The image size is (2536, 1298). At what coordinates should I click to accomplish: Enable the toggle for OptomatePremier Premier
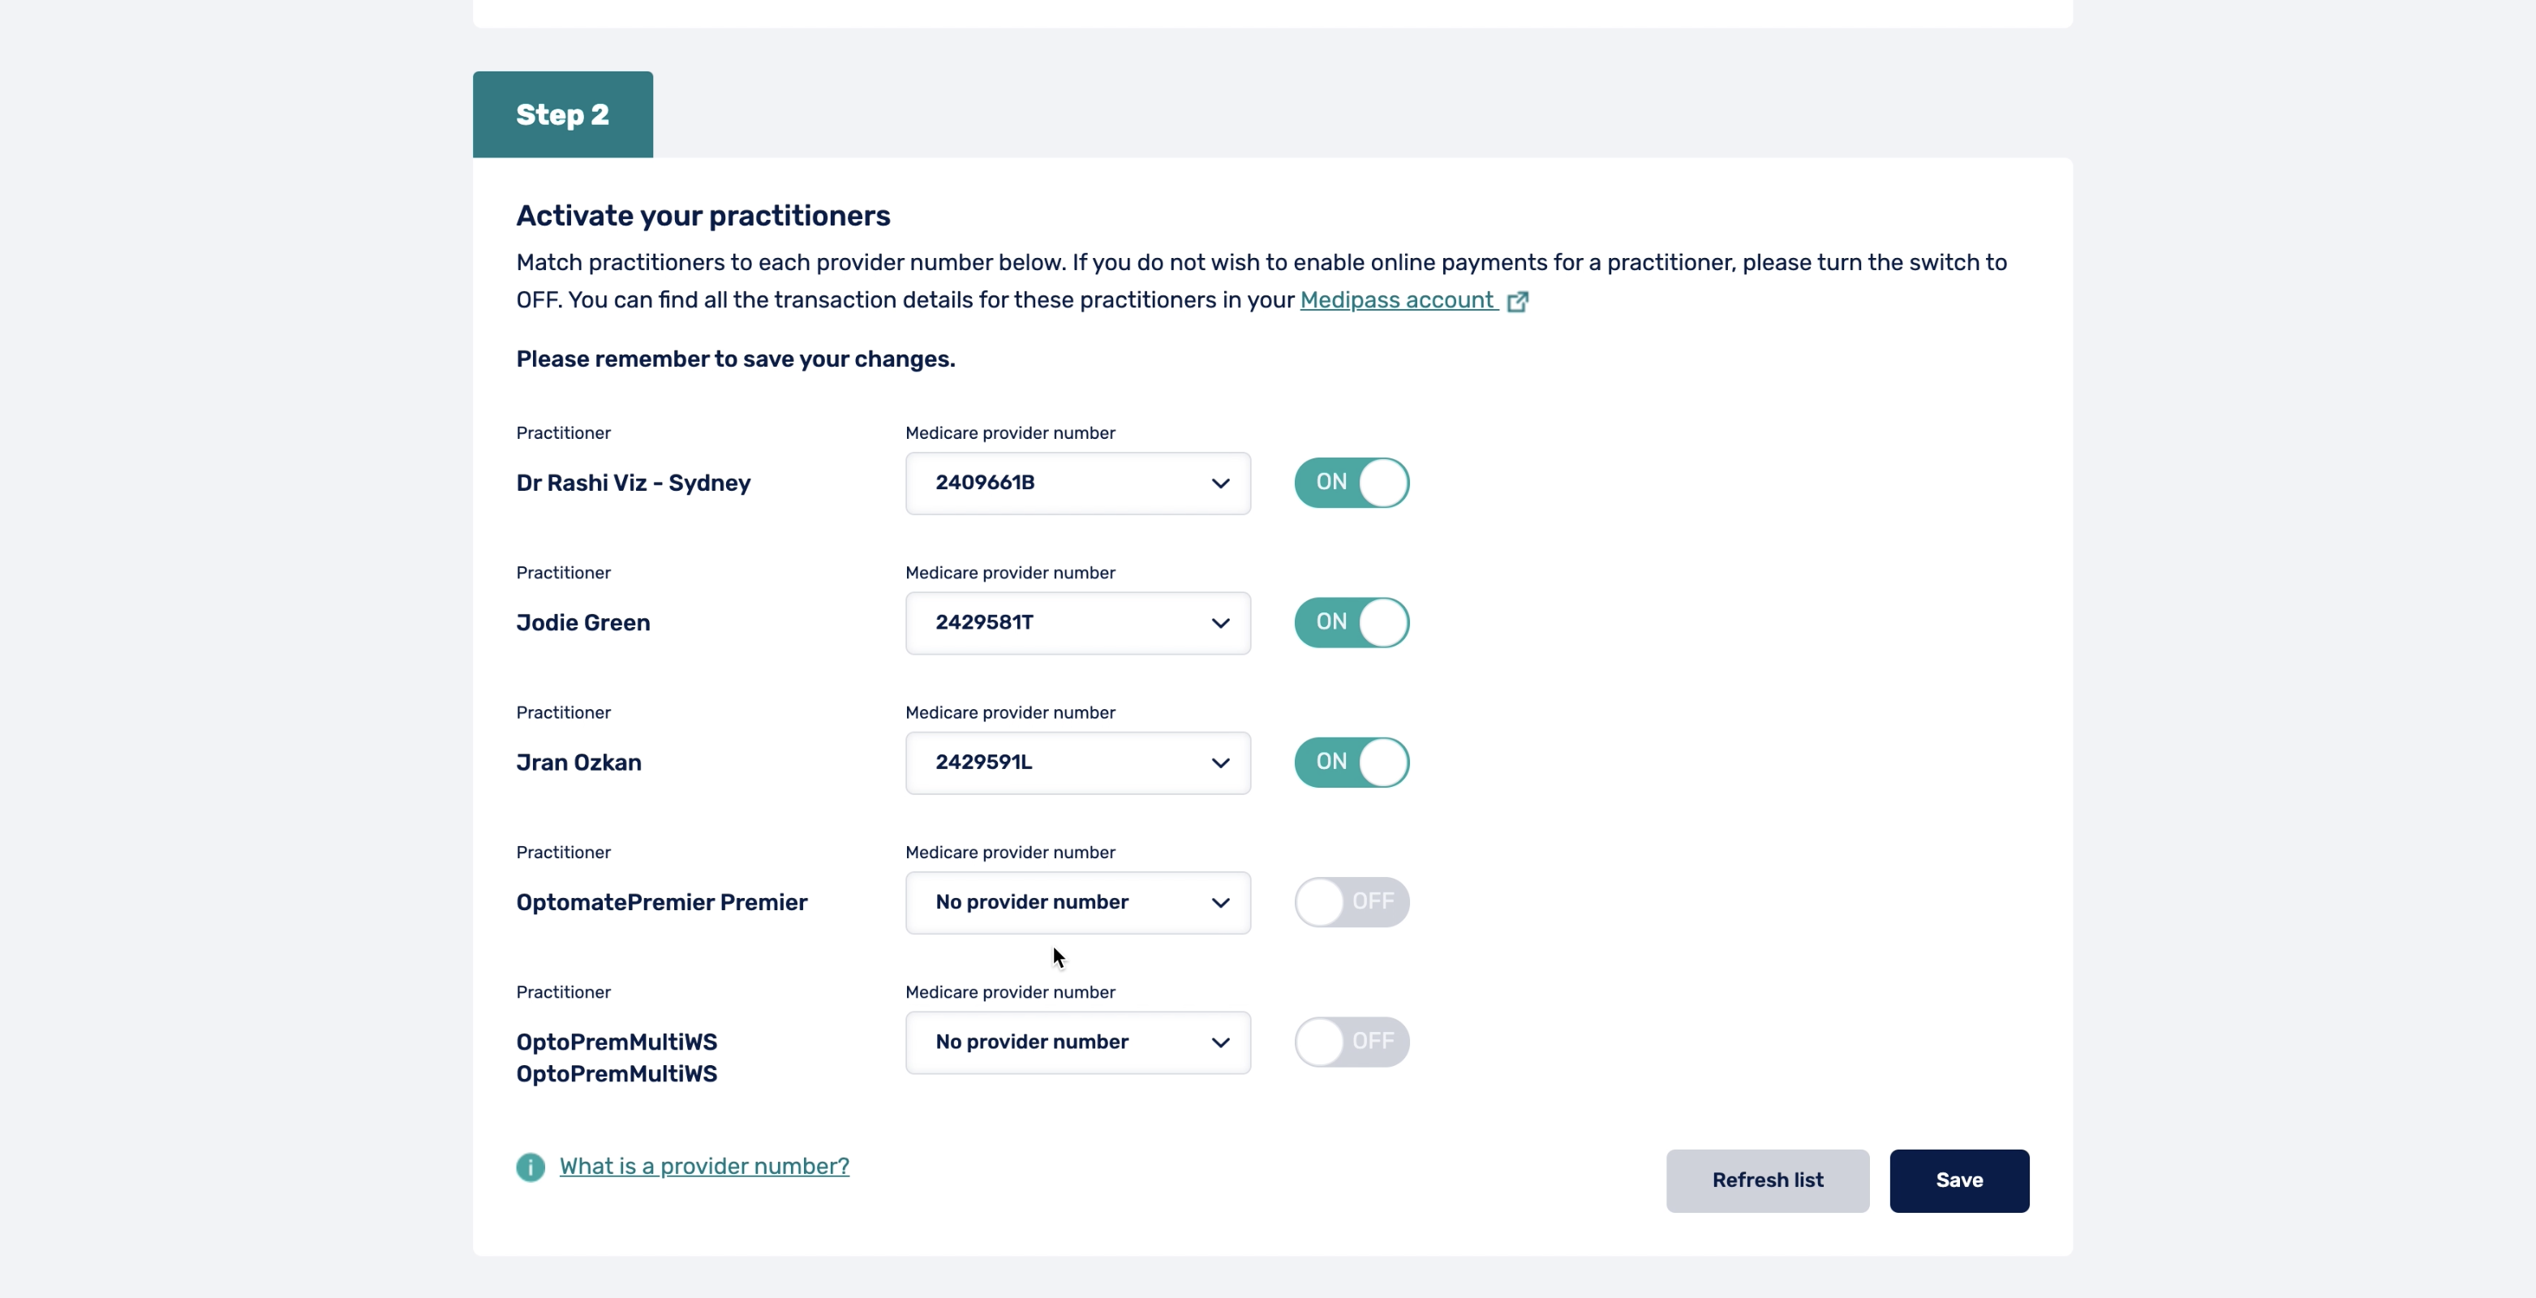click(1351, 902)
